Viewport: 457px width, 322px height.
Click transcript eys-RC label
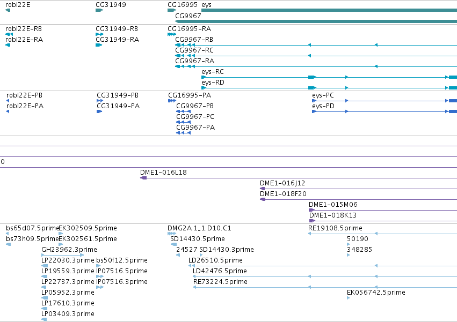coord(213,72)
